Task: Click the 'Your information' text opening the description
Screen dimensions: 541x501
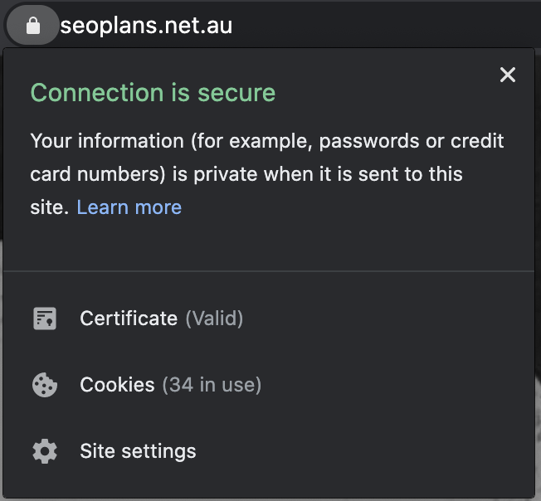Action: tap(107, 141)
